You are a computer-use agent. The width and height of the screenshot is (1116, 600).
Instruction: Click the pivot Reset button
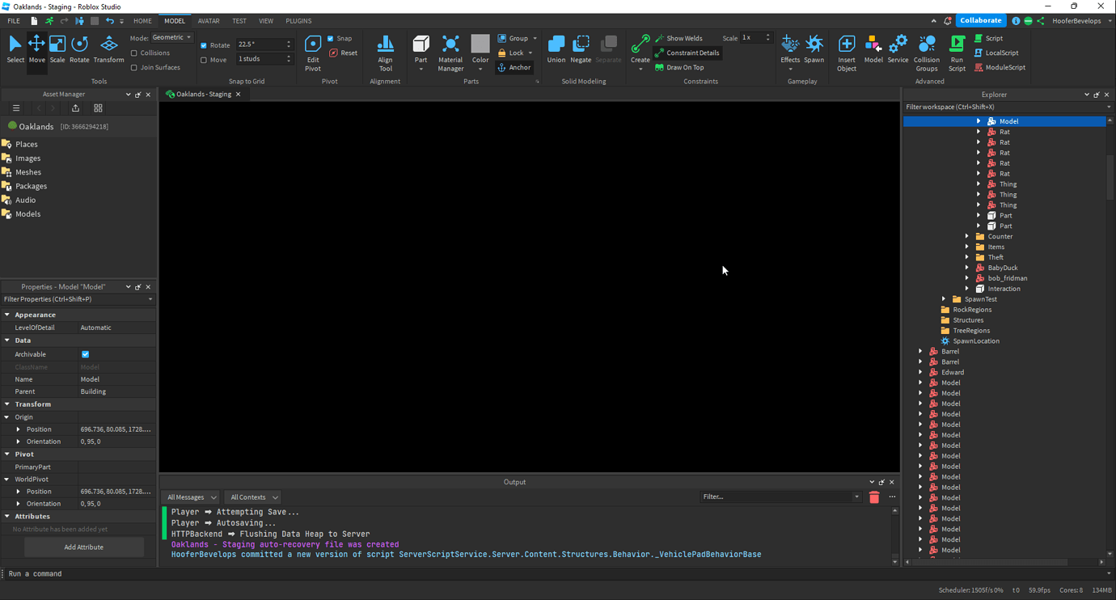click(344, 53)
